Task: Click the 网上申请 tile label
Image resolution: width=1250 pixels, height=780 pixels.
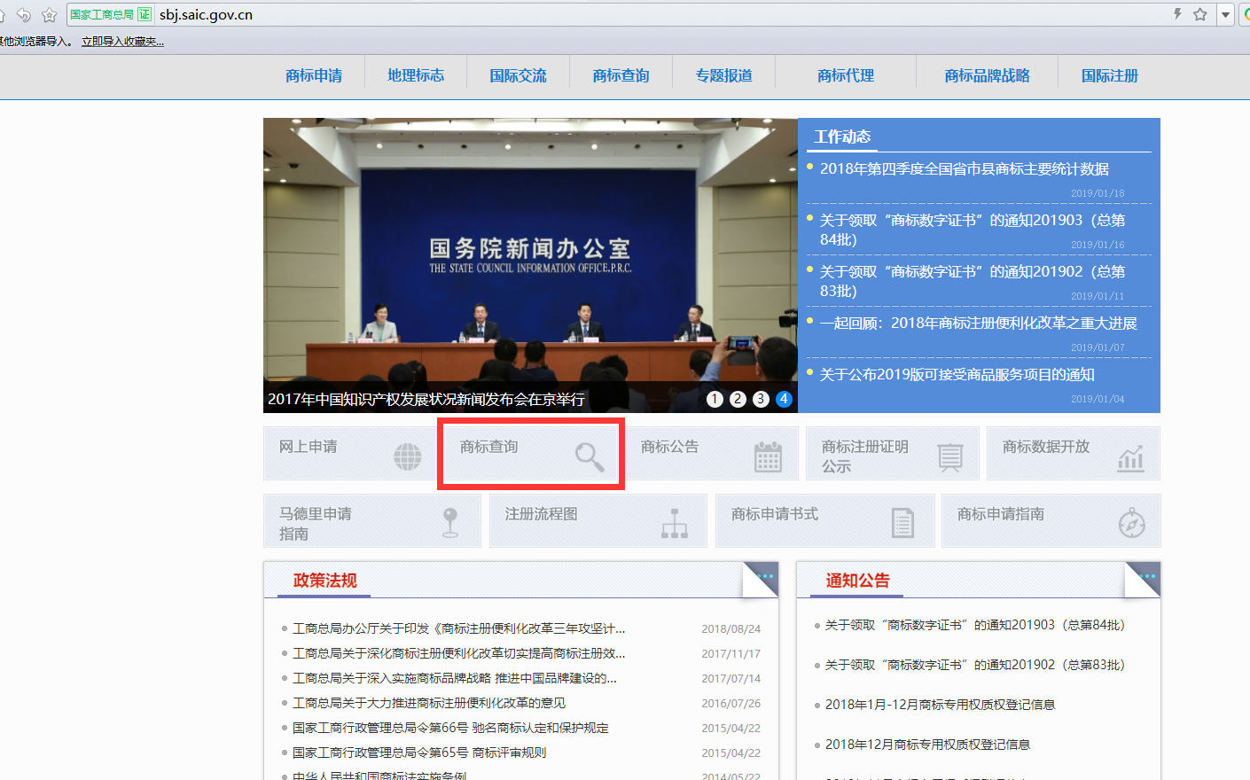Action: (x=309, y=447)
